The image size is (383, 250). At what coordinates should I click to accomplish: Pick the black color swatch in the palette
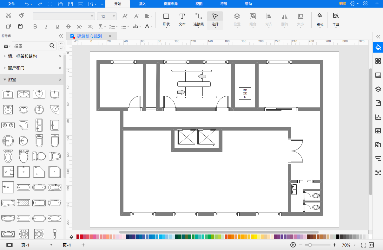(x=338, y=237)
